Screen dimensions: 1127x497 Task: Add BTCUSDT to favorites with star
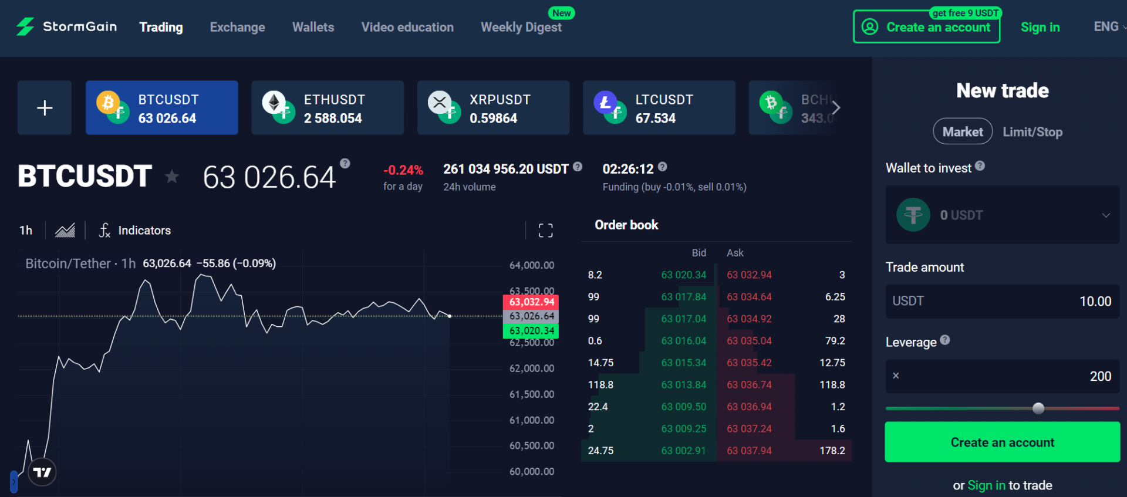(172, 176)
